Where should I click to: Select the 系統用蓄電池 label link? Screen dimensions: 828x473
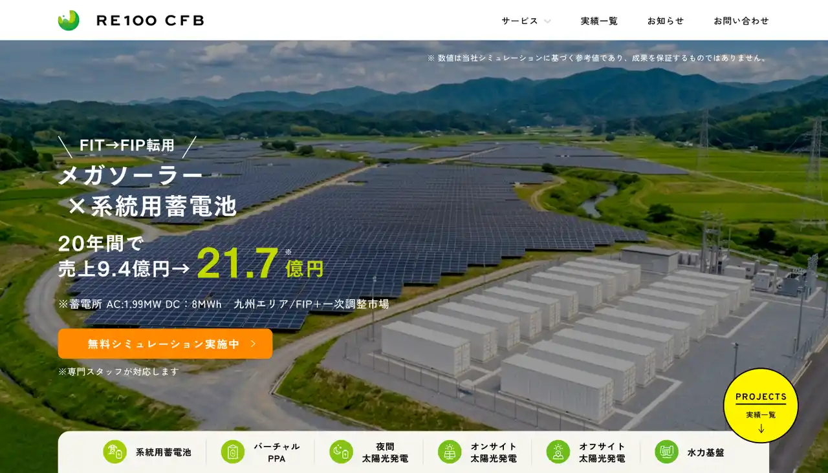pyautogui.click(x=164, y=452)
